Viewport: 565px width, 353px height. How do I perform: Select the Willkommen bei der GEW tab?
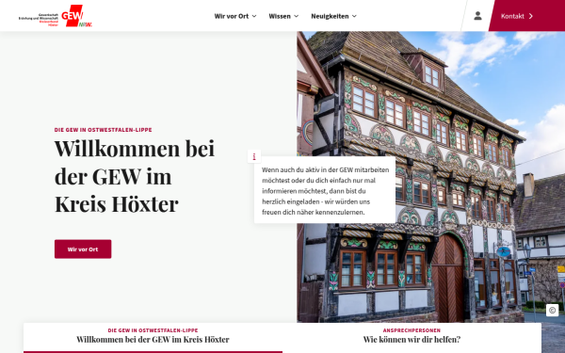pyautogui.click(x=153, y=338)
